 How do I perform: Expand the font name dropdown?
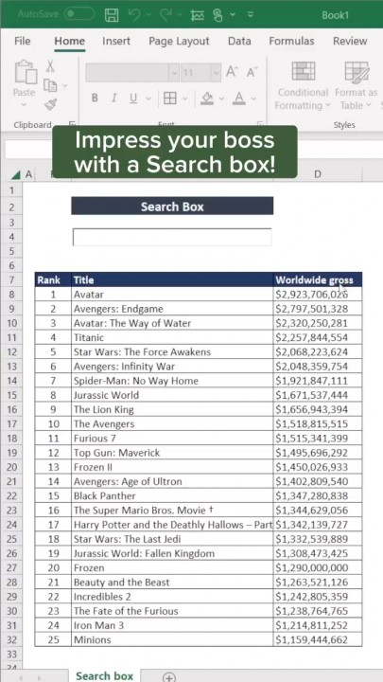pyautogui.click(x=174, y=73)
